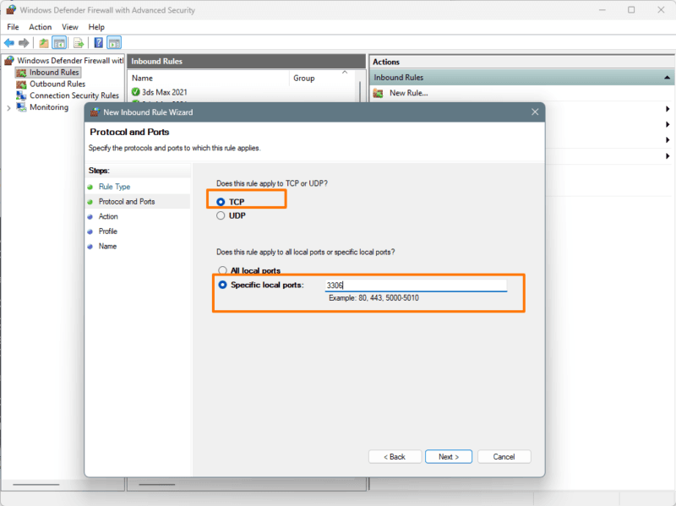The width and height of the screenshot is (676, 506).
Task: Click the Back arrow toolbar icon
Action: tap(9, 43)
